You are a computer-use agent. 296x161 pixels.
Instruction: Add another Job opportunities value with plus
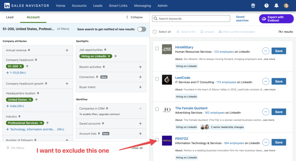(116, 56)
